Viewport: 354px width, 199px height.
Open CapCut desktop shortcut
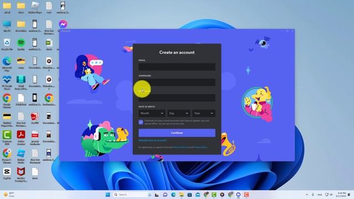[7, 173]
